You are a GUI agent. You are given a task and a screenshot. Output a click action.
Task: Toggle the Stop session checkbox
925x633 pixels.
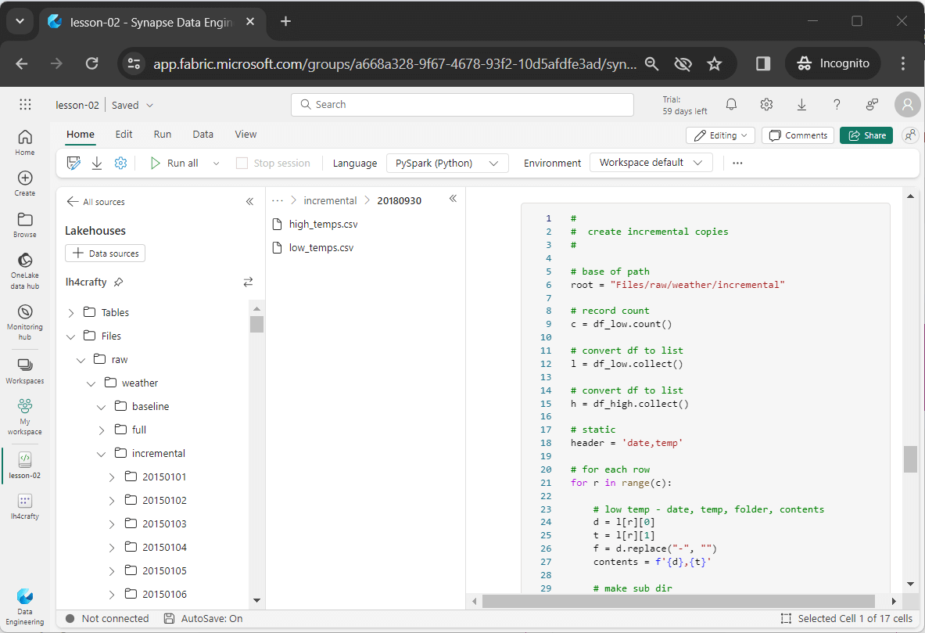(x=242, y=163)
